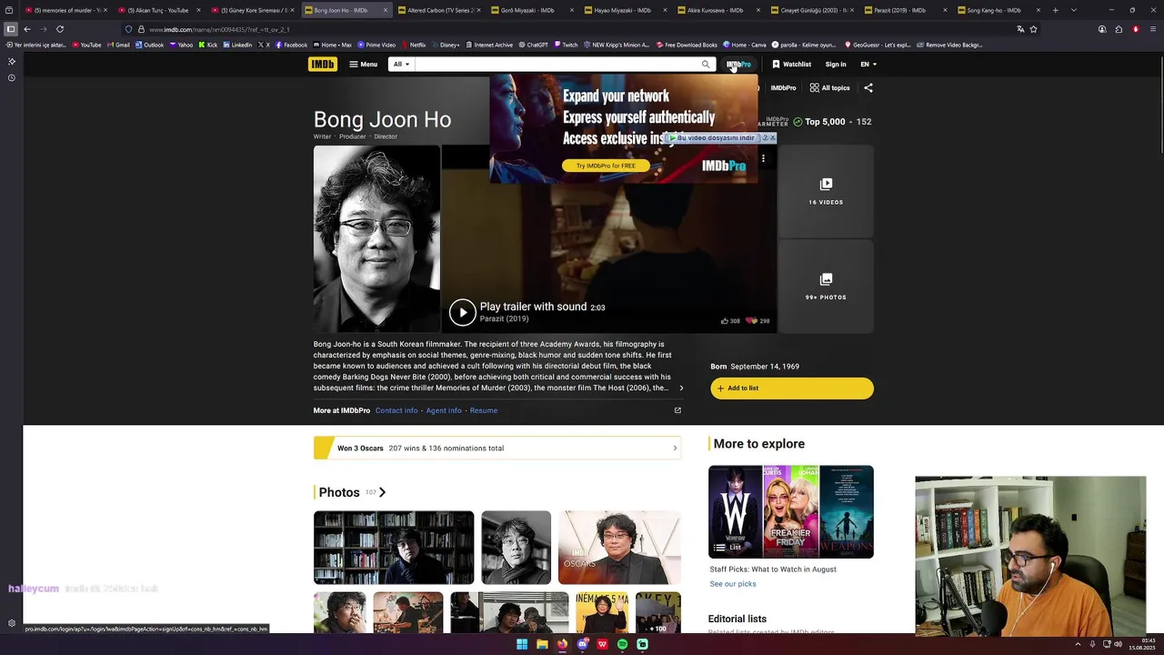Click Staff Picks: What to Watch in August
This screenshot has width=1164, height=655.
pyautogui.click(x=773, y=569)
